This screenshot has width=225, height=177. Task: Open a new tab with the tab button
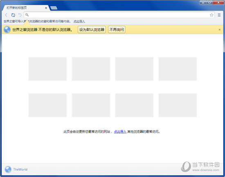coord(54,8)
